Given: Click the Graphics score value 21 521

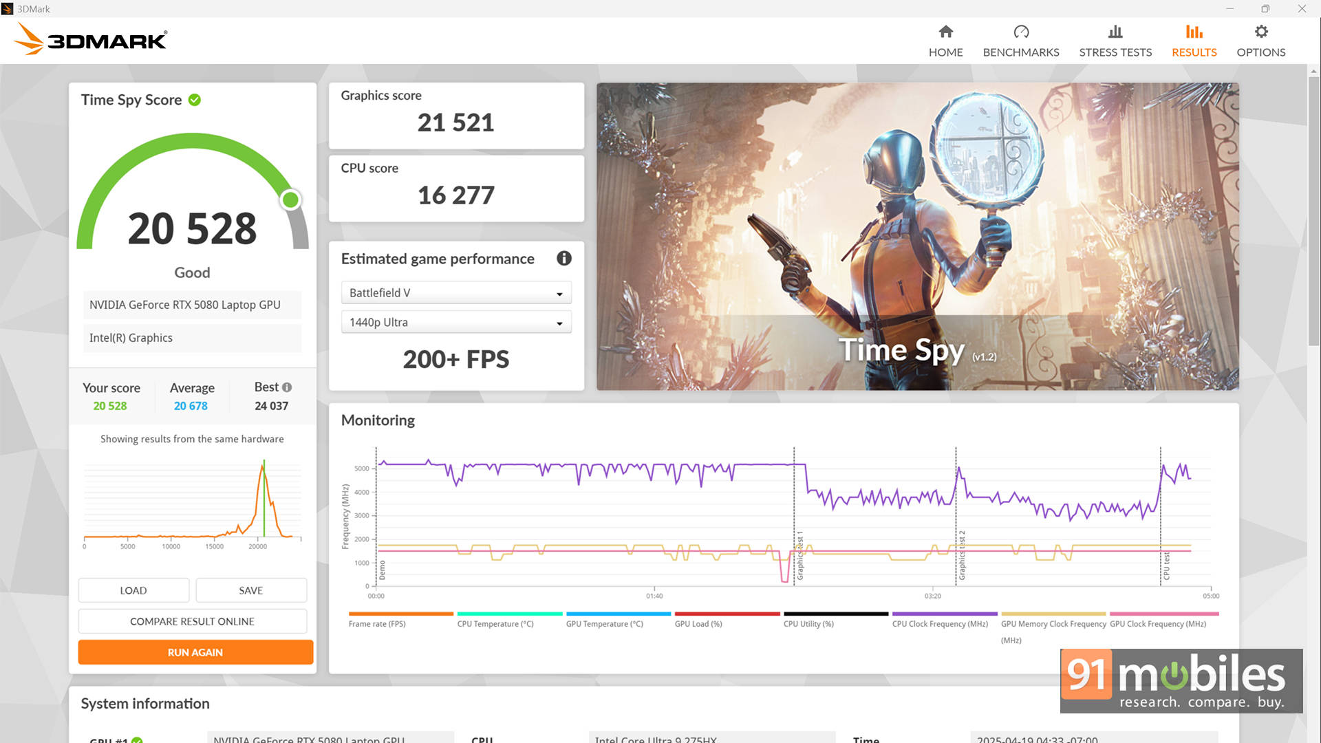Looking at the screenshot, I should 455,123.
